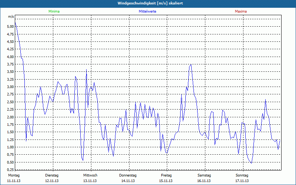
Task: Click the 3,25 y-axis value
Action: [10, 79]
